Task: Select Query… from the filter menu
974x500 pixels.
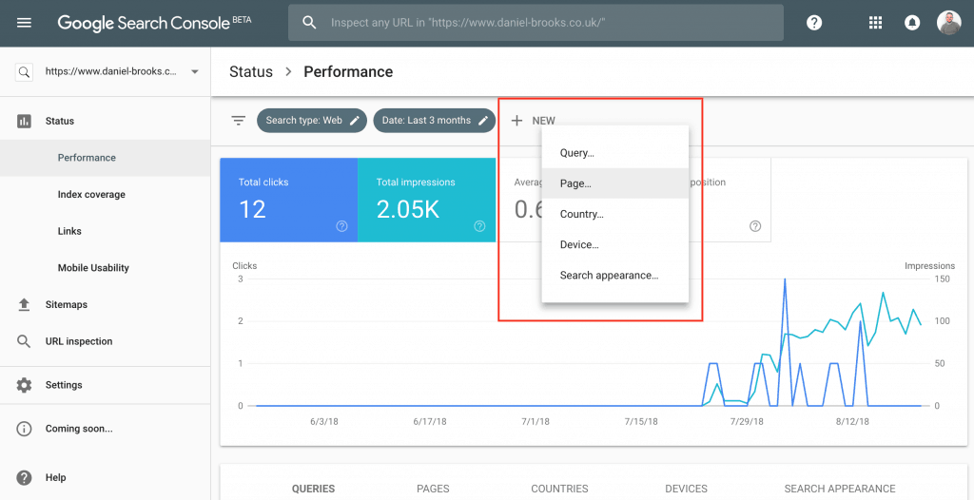Action: pyautogui.click(x=615, y=153)
